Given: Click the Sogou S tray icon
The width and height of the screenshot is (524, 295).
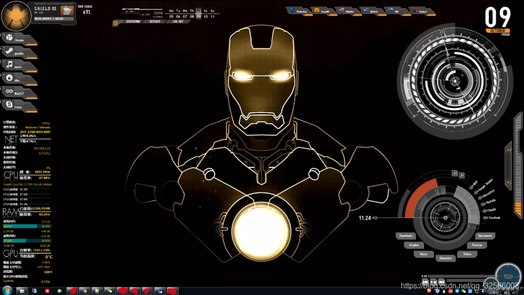Looking at the screenshot, I should click(428, 291).
